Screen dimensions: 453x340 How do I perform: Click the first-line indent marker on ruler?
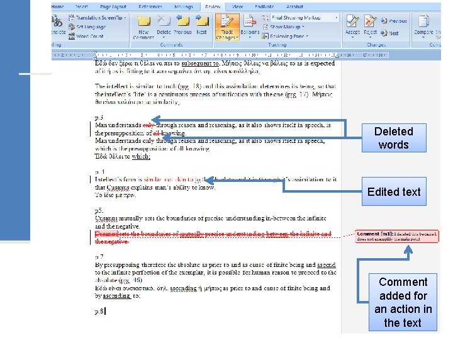pos(94,53)
